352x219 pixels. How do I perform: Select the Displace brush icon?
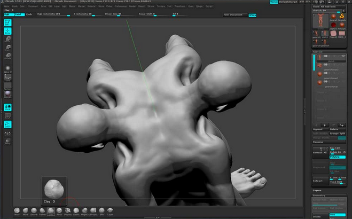[x=68, y=211]
